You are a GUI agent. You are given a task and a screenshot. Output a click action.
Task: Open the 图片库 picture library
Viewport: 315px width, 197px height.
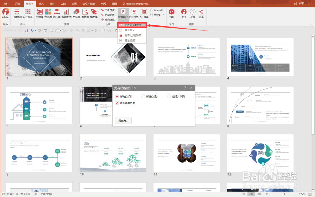coord(85,14)
